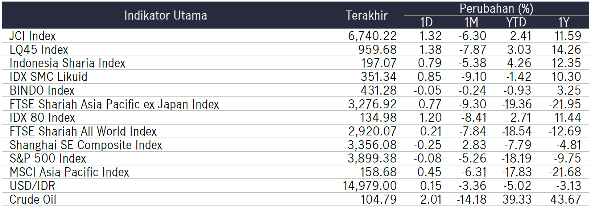Click the Terakhir column header
Image resolution: width=591 pixels, height=208 pixels.
coord(367,16)
